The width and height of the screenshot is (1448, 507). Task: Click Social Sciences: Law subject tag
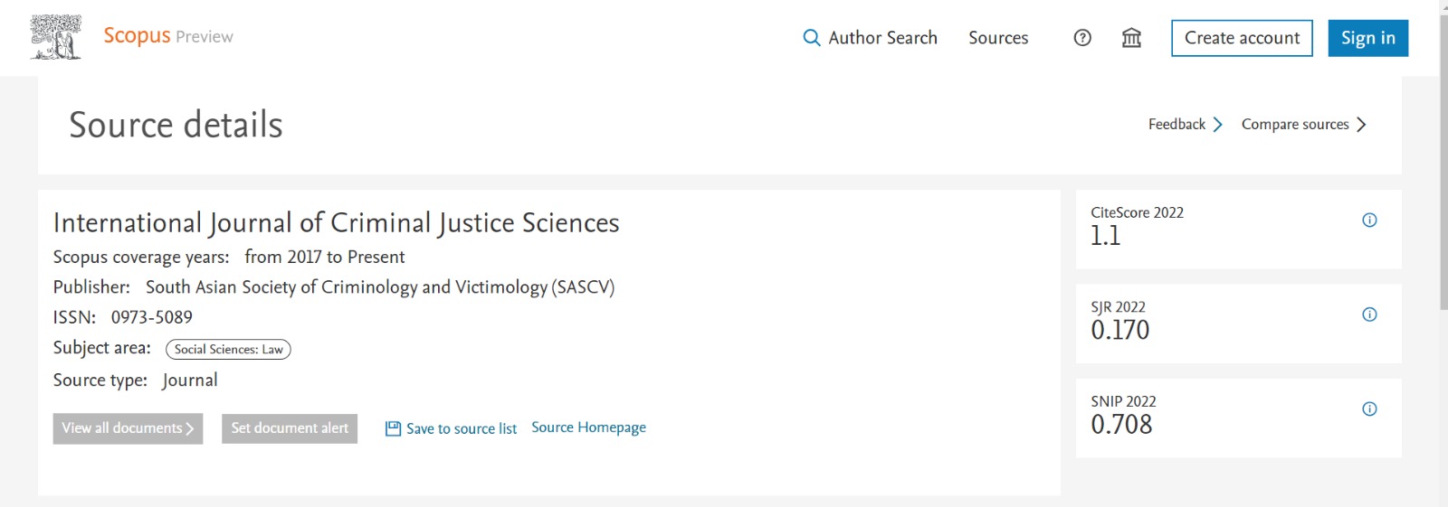(x=228, y=350)
